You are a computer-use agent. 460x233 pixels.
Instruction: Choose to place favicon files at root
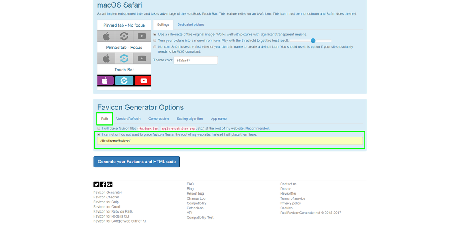99,129
